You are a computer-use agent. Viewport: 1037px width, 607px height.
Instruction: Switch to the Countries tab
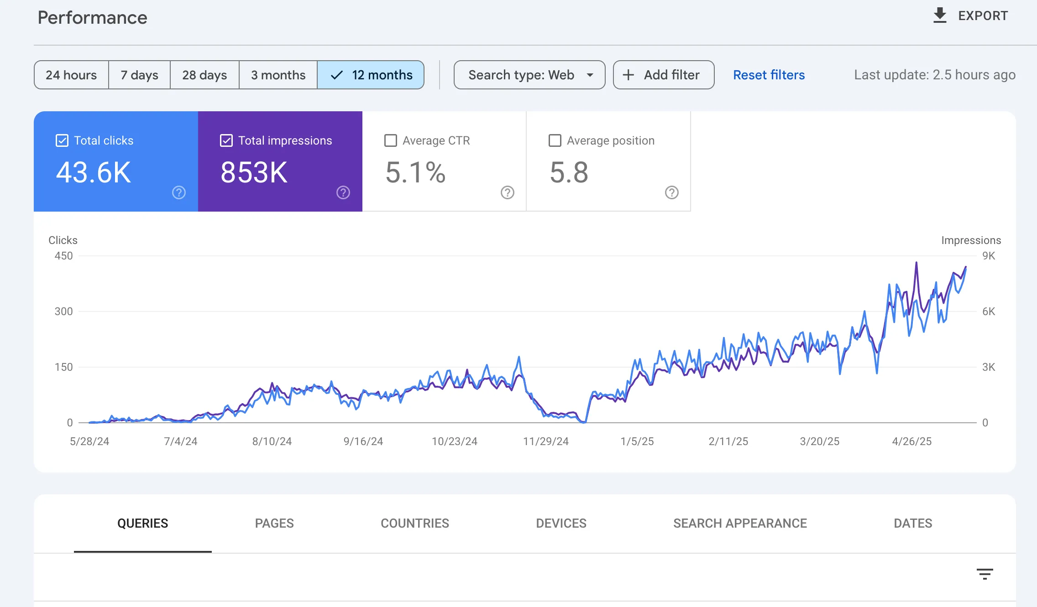[415, 523]
